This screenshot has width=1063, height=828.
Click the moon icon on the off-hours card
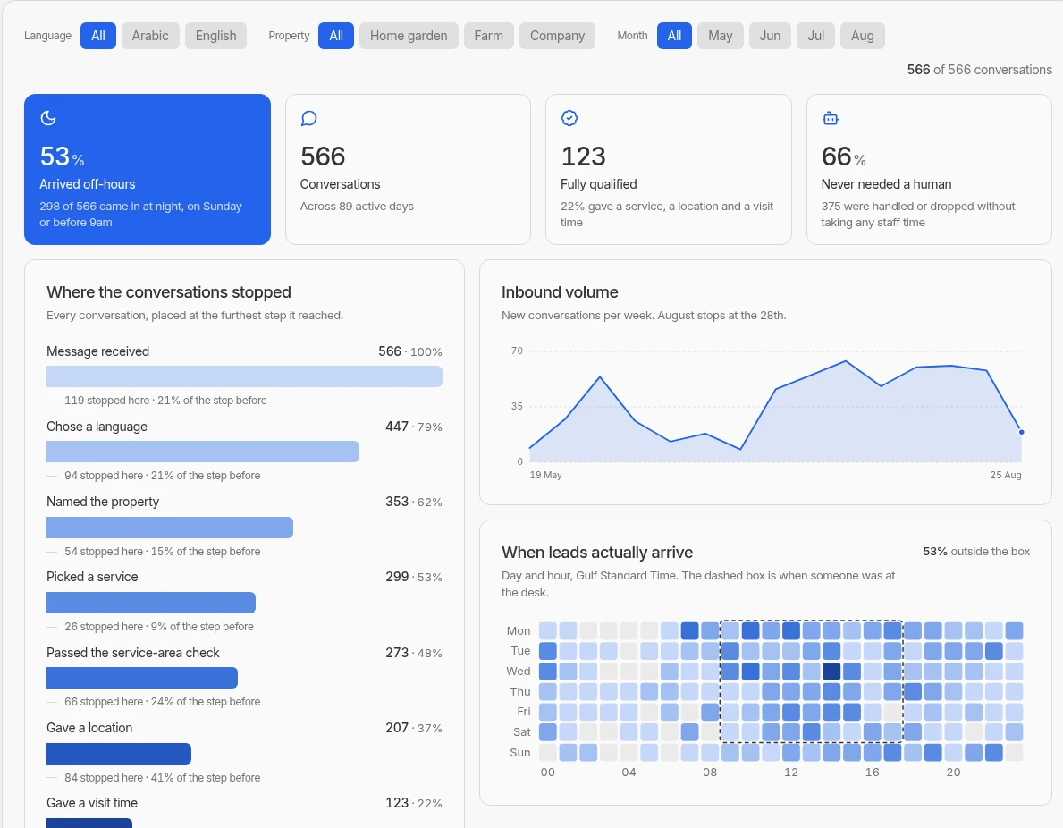48,118
